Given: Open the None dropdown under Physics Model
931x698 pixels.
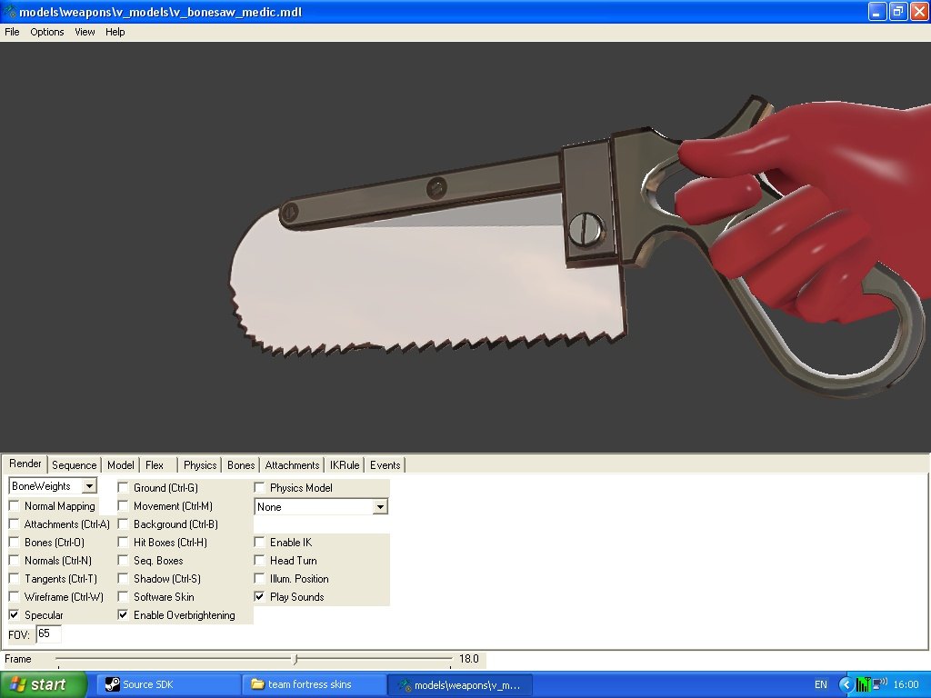Looking at the screenshot, I should click(x=380, y=507).
